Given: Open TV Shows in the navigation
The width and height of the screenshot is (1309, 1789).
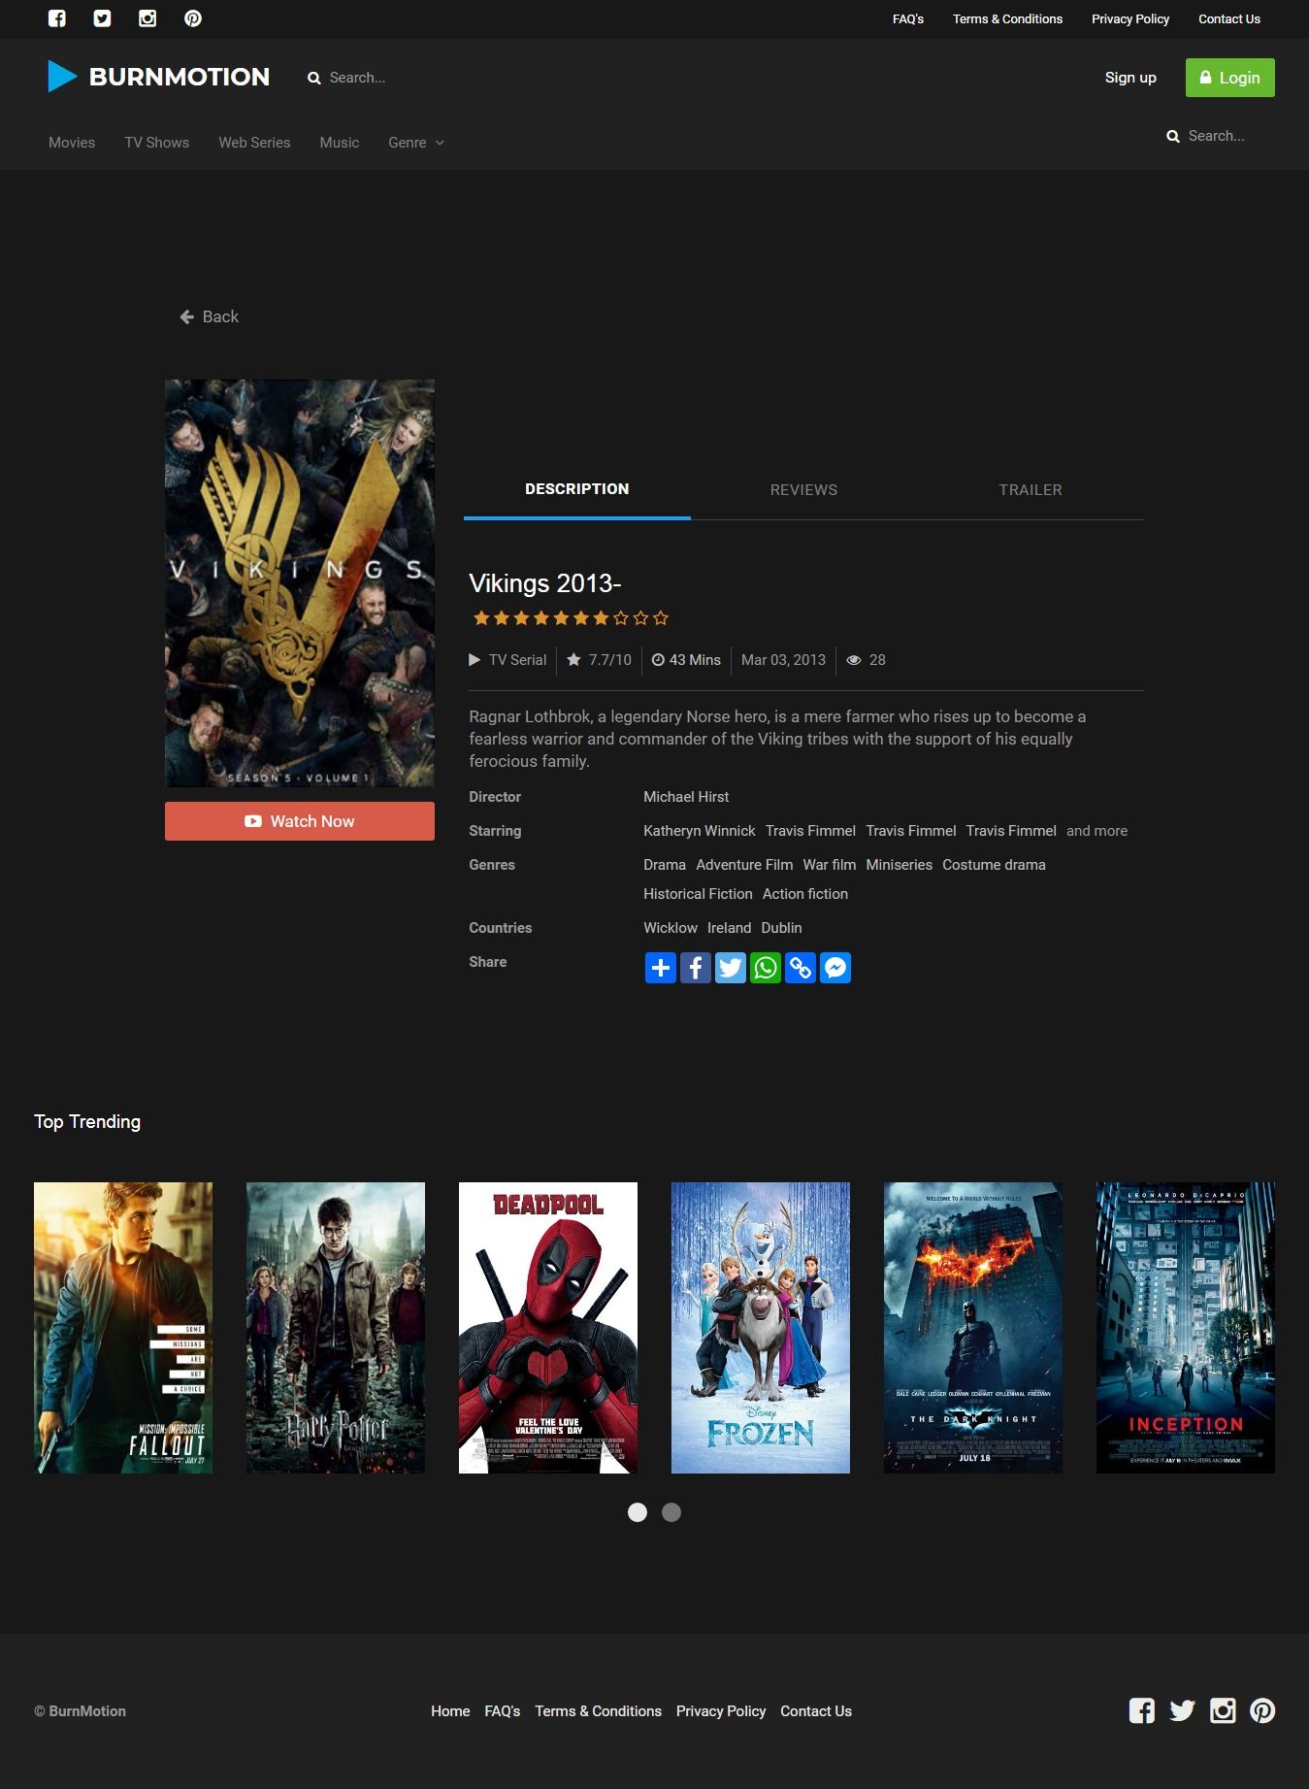Looking at the screenshot, I should pyautogui.click(x=157, y=143).
